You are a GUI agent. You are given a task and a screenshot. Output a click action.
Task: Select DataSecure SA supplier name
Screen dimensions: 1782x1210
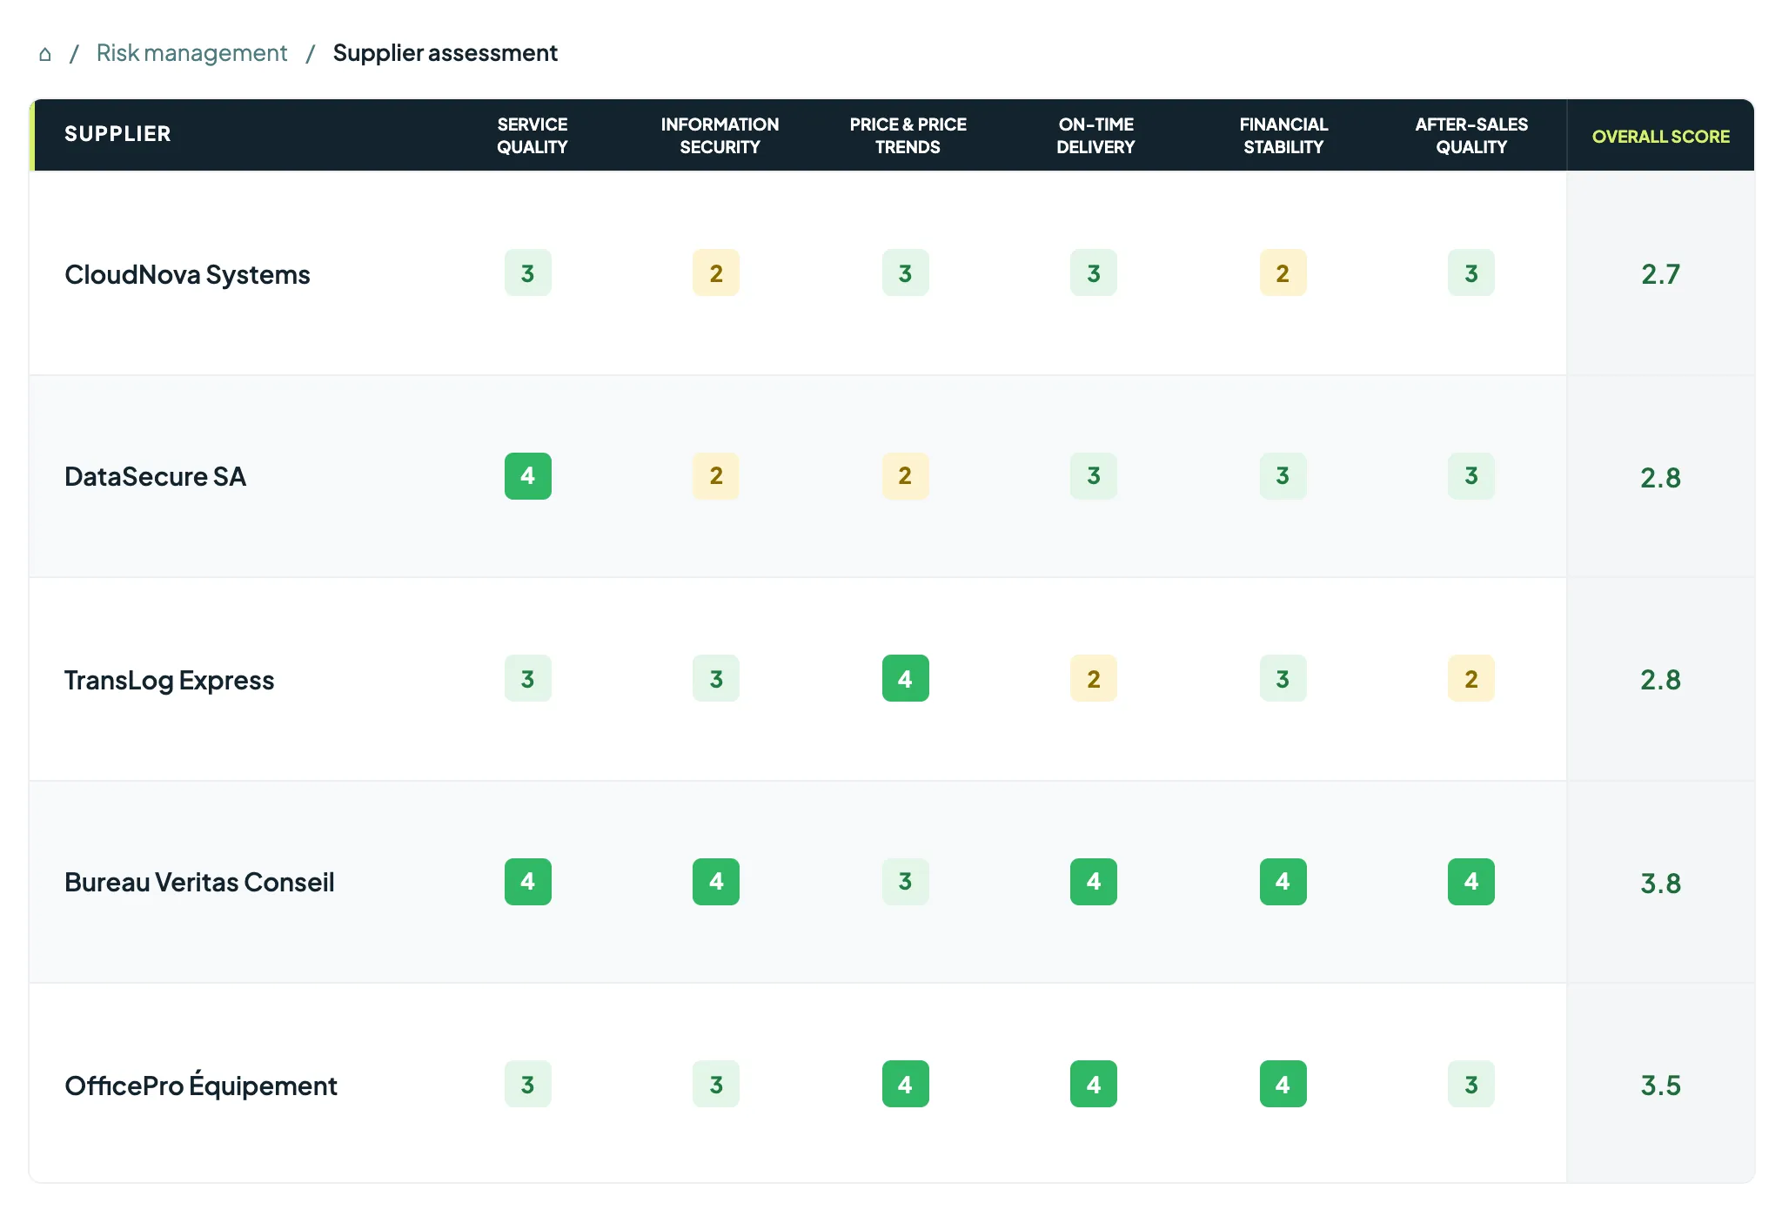pos(155,476)
